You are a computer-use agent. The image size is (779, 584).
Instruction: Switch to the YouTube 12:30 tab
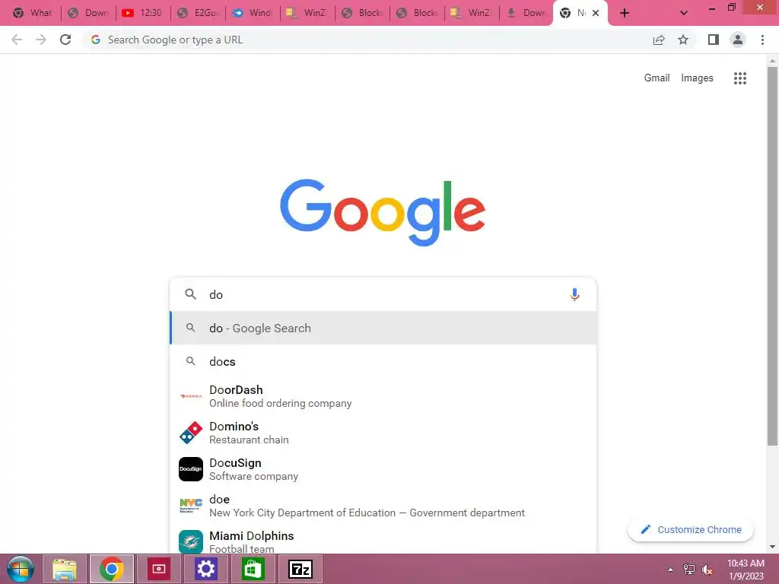click(x=142, y=13)
